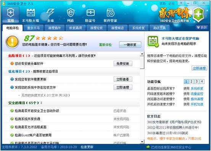Click the green check icon beside 检测系统共享资源
Image resolution: width=211 pixels, height=151 pixels.
pyautogui.click(x=12, y=119)
